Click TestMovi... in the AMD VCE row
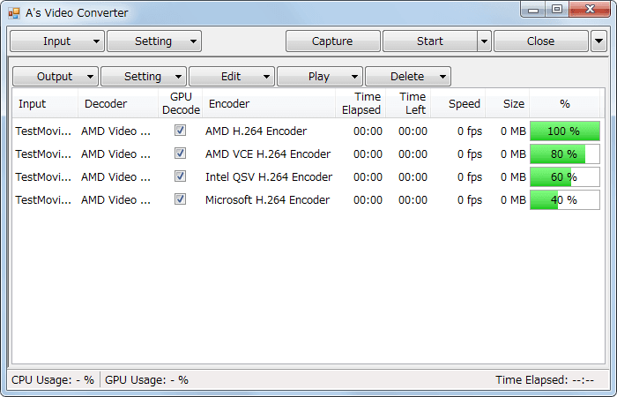This screenshot has width=617, height=397. pos(43,154)
